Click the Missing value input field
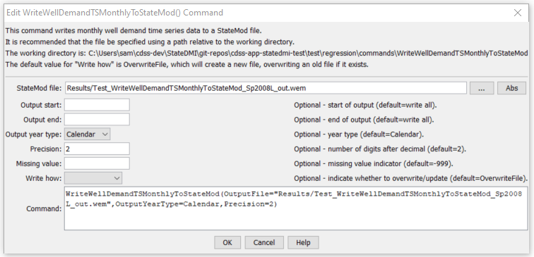The width and height of the screenshot is (534, 257). [x=97, y=163]
